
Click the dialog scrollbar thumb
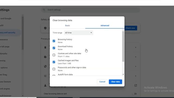click(123, 47)
